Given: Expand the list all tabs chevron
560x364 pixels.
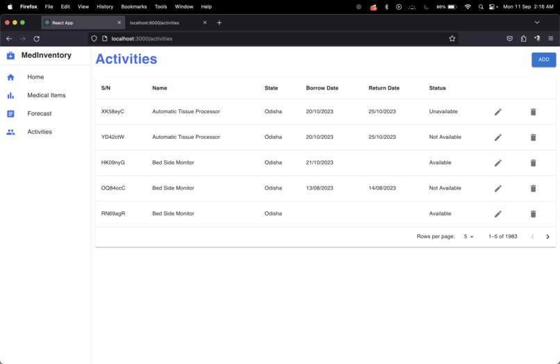Looking at the screenshot, I should tap(537, 22).
